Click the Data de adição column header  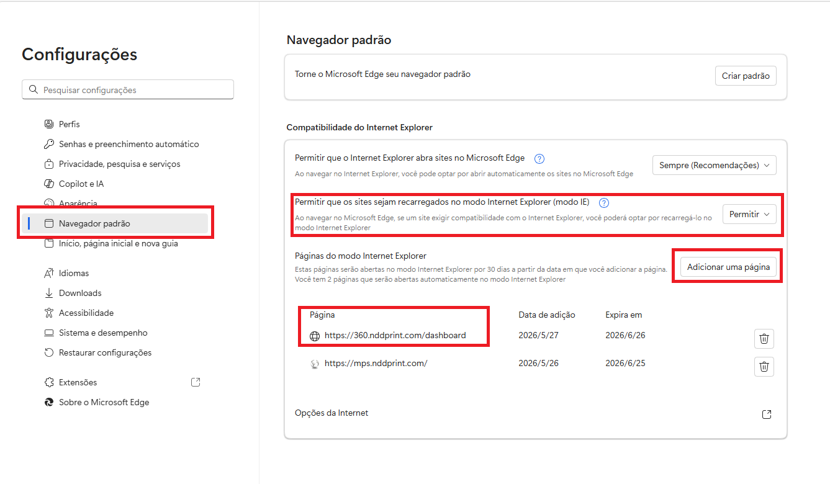coord(547,315)
